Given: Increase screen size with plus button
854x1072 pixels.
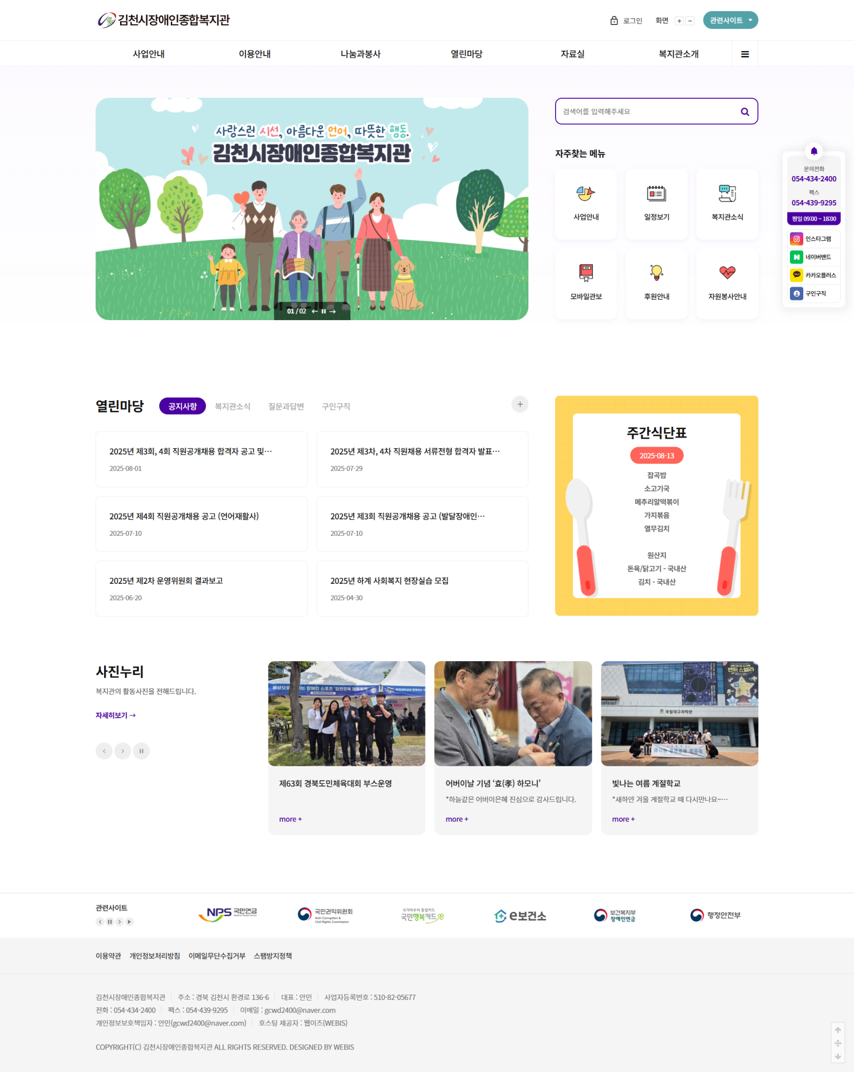Looking at the screenshot, I should [679, 21].
